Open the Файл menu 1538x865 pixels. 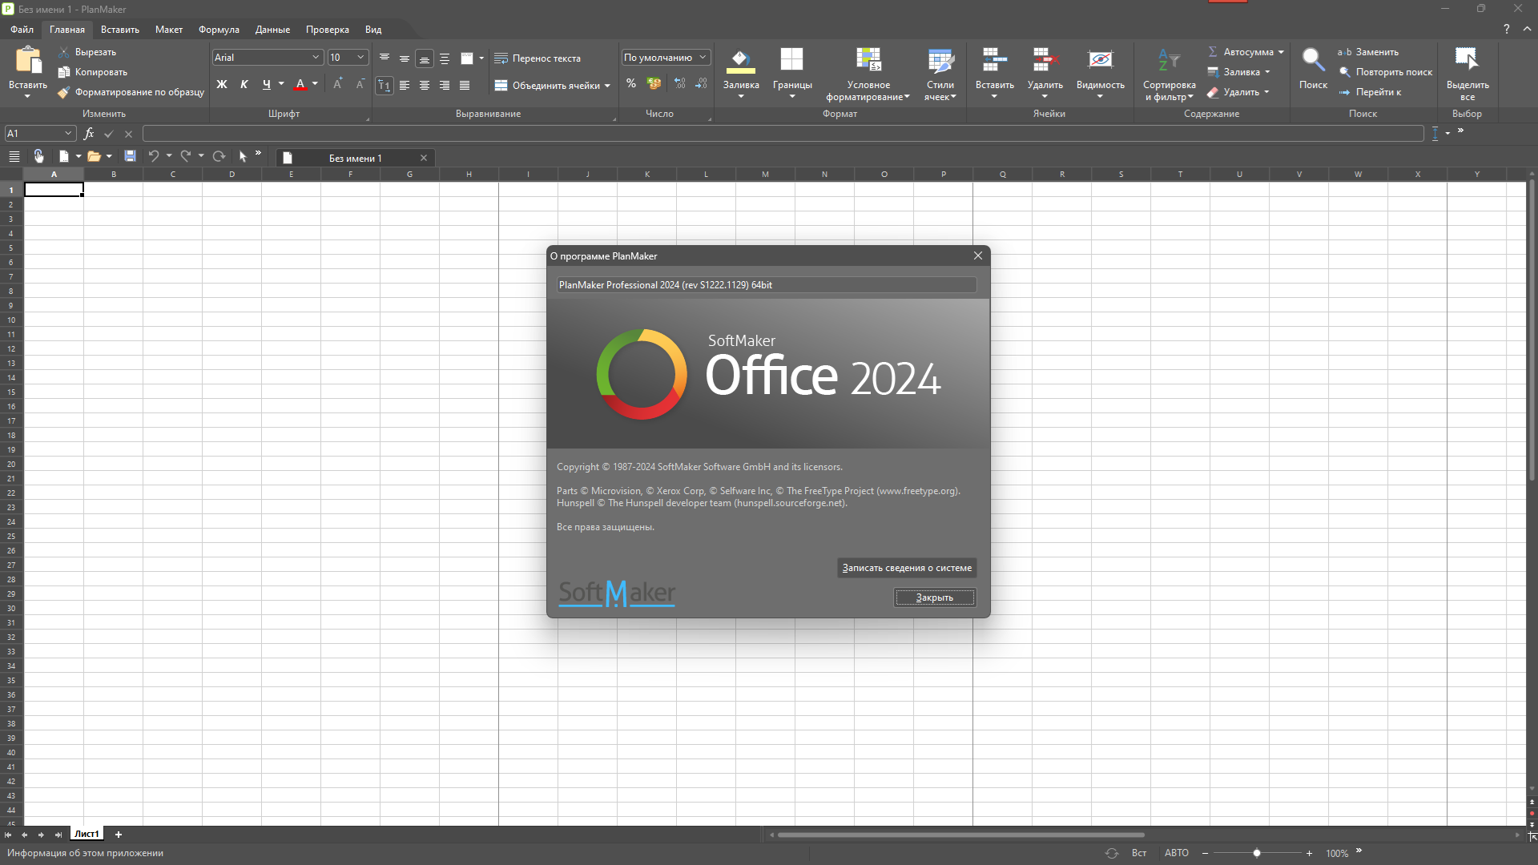point(22,30)
